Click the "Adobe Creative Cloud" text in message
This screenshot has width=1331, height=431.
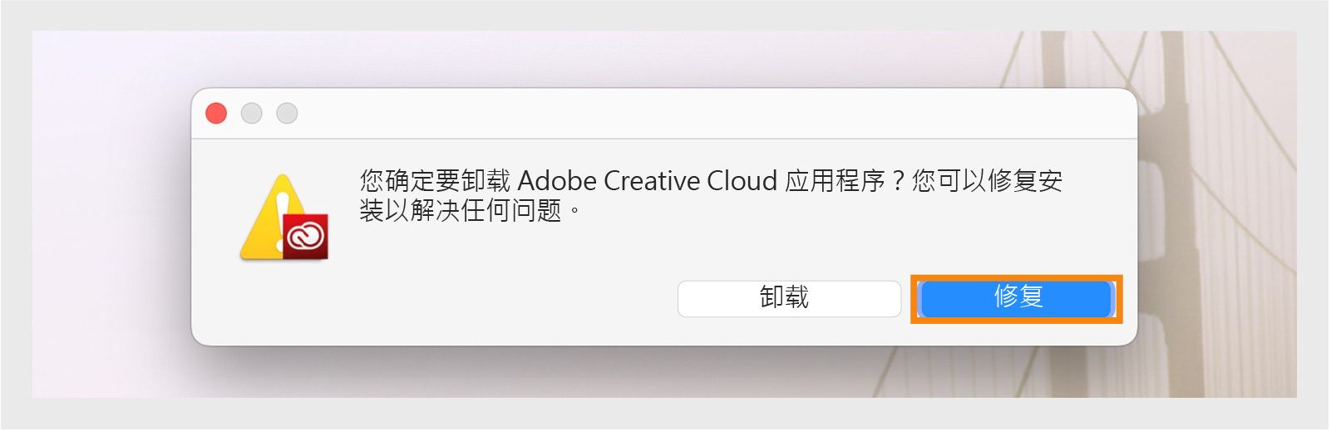647,181
